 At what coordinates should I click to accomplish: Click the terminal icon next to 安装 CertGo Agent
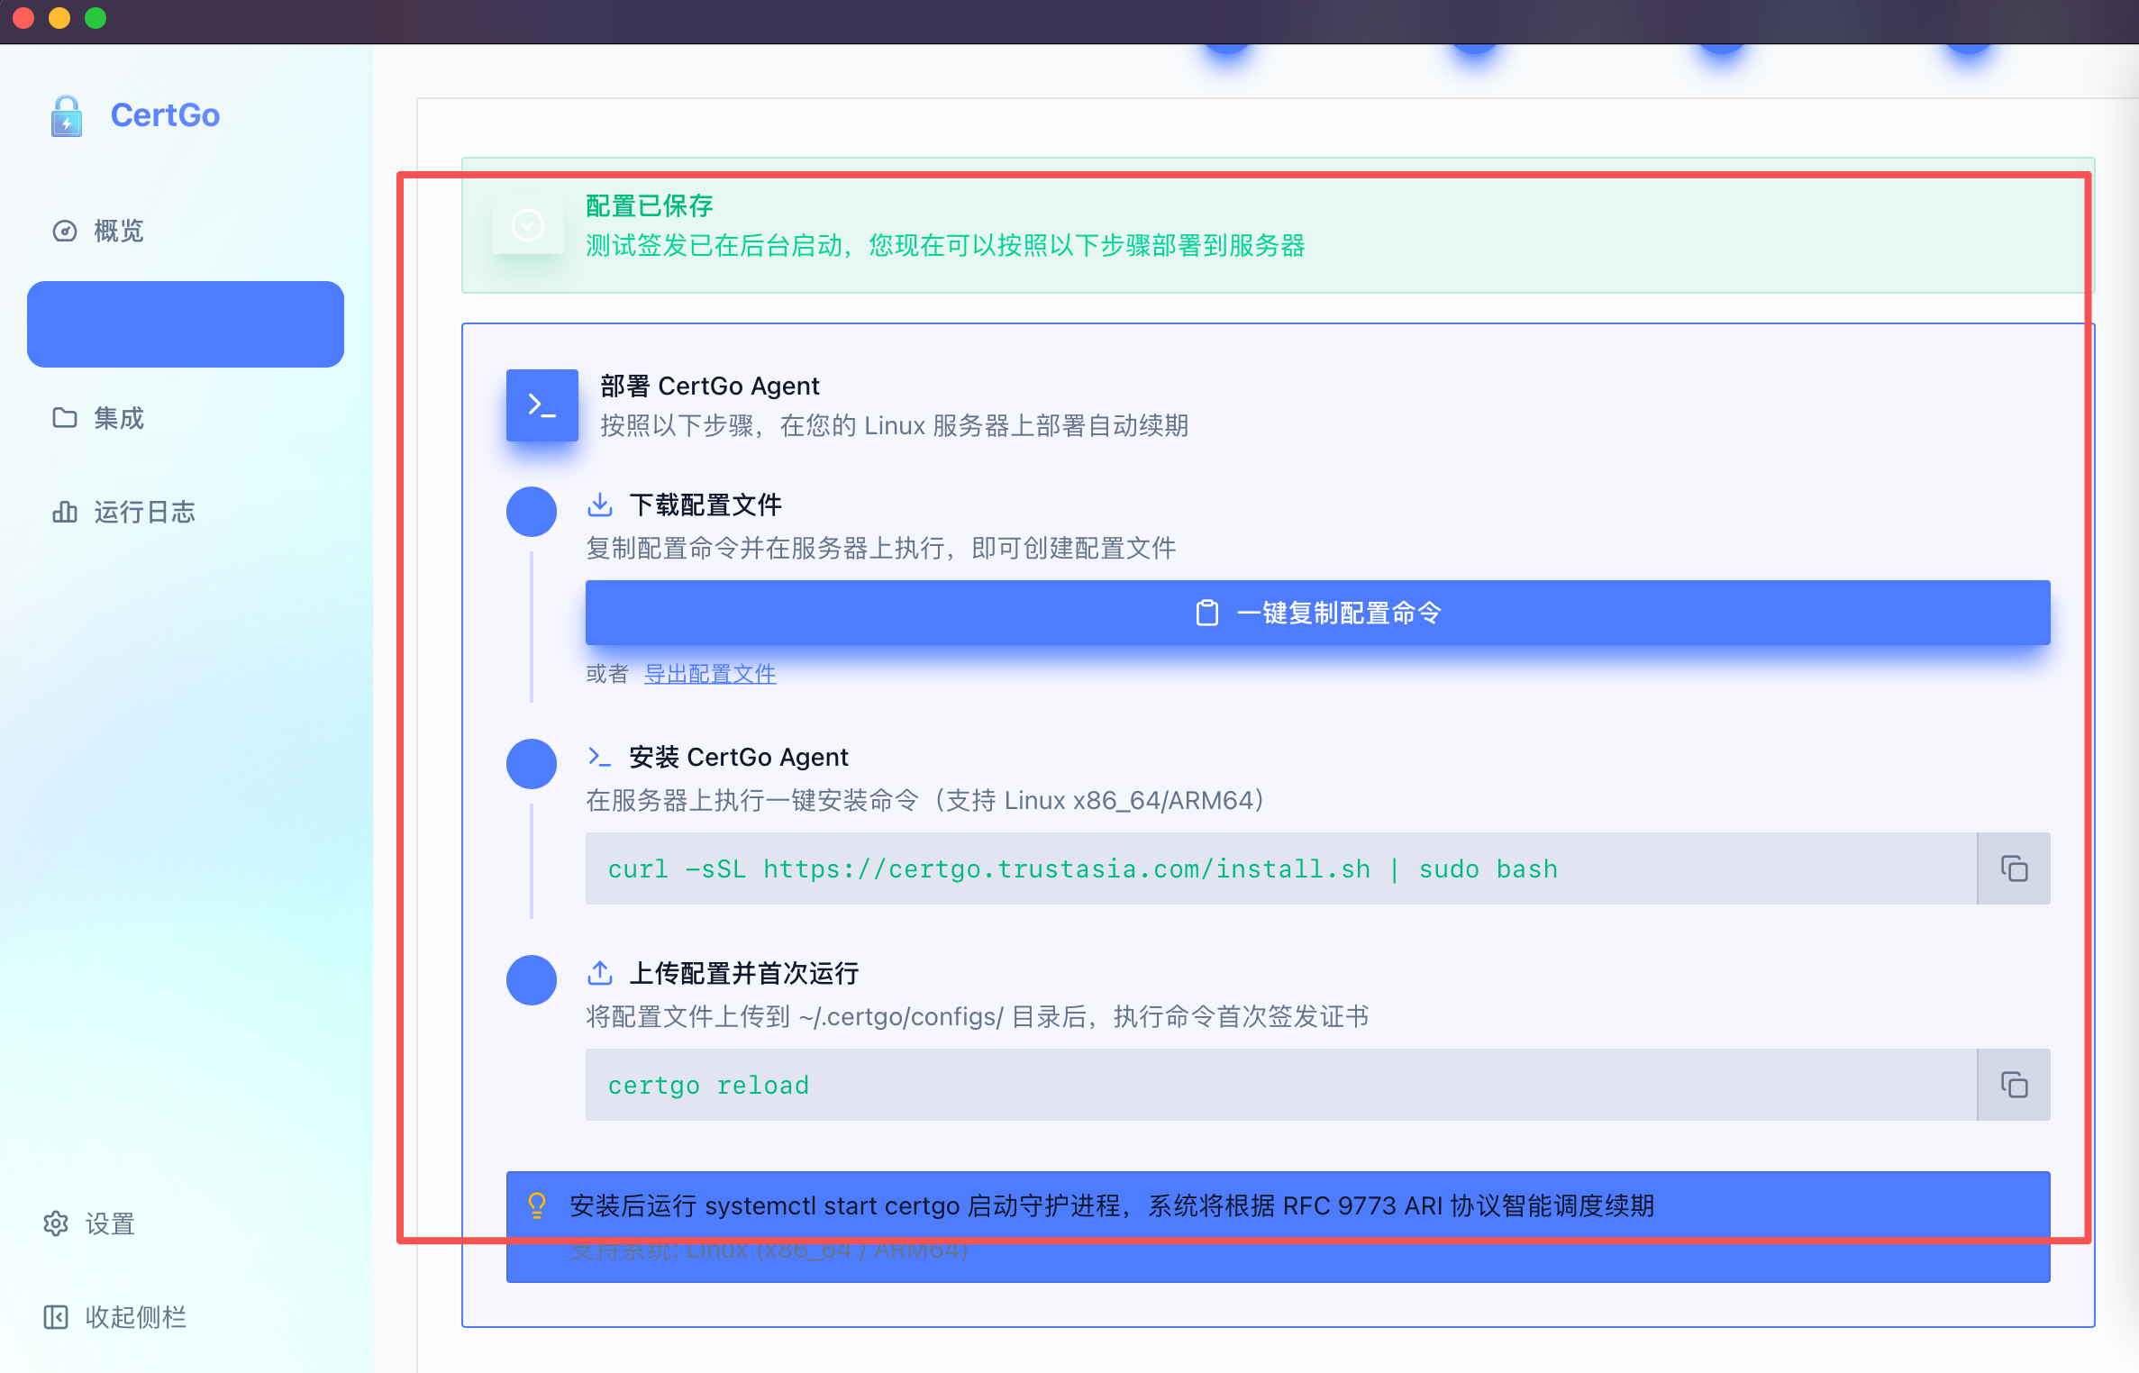coord(600,757)
